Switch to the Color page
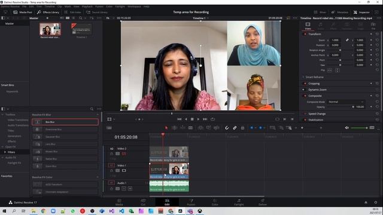Viewport: 383px width, 215px height. tap(215, 202)
